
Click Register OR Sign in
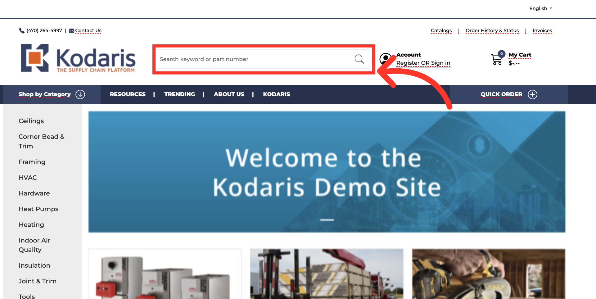(x=423, y=63)
